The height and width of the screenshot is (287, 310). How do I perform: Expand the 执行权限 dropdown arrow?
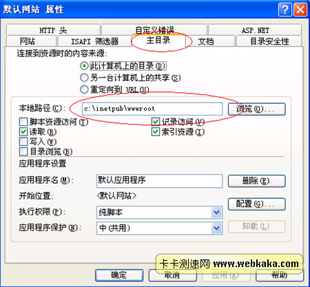tap(216, 213)
